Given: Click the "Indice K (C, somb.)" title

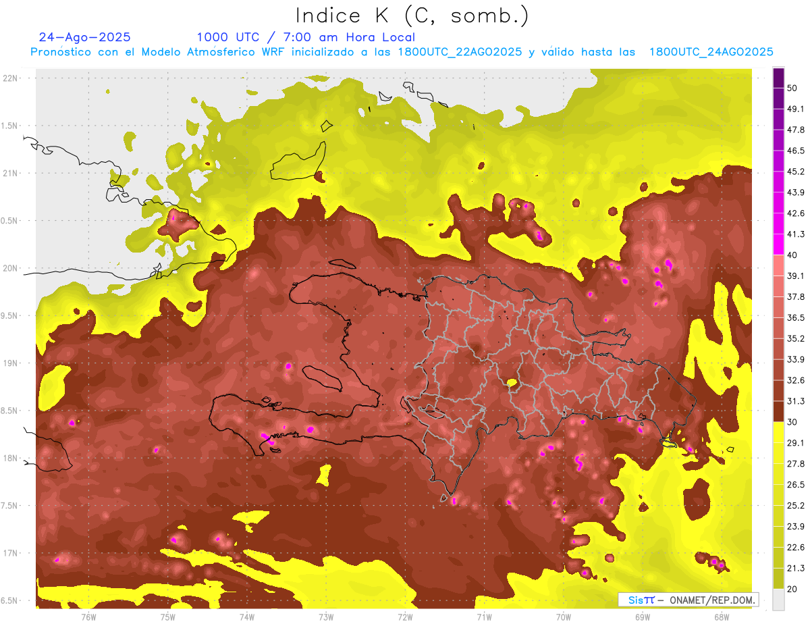Looking at the screenshot, I should tap(412, 16).
